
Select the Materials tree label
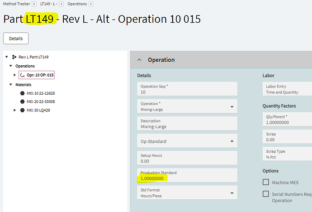23,85
